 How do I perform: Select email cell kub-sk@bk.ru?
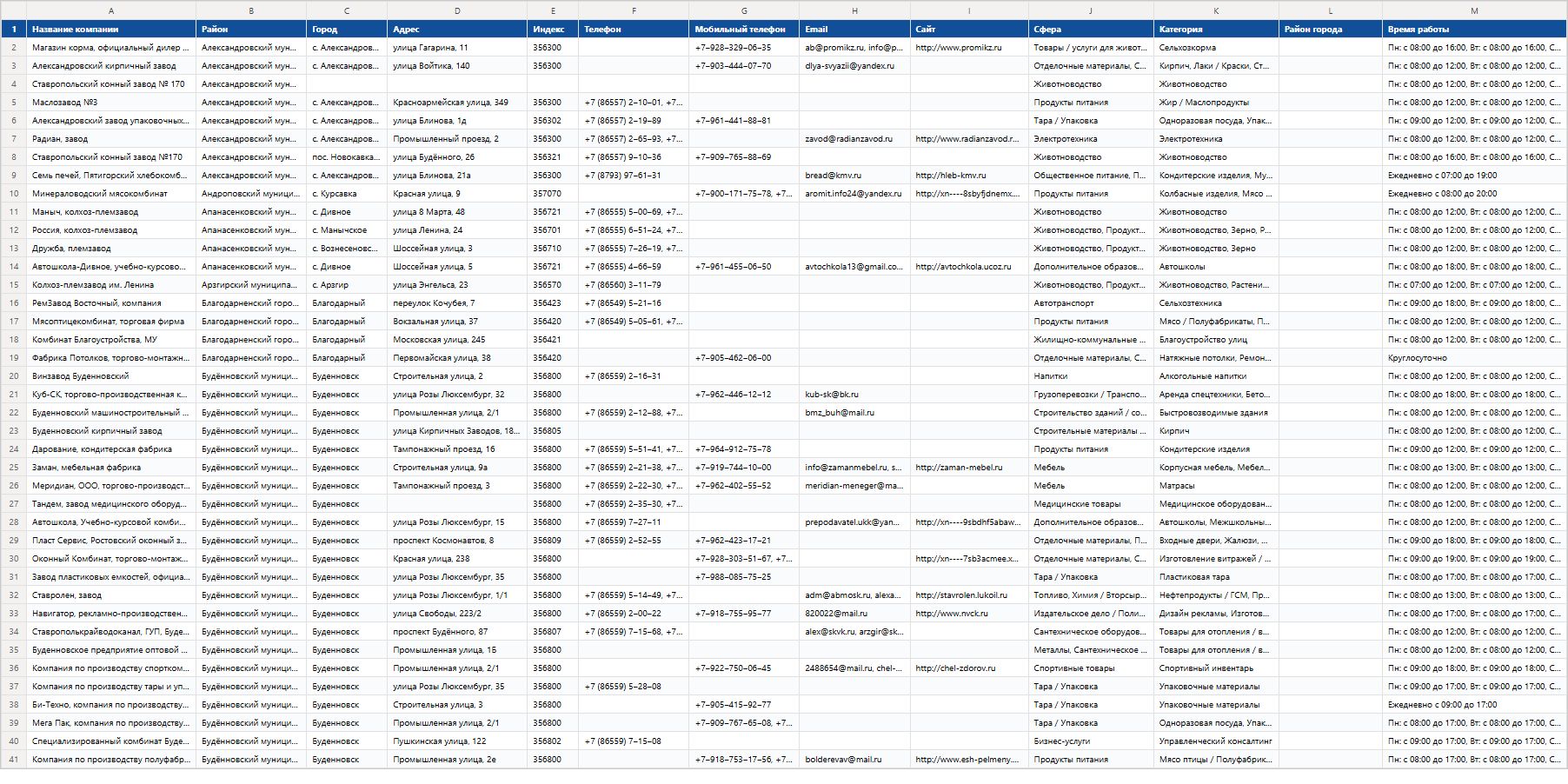tap(854, 395)
